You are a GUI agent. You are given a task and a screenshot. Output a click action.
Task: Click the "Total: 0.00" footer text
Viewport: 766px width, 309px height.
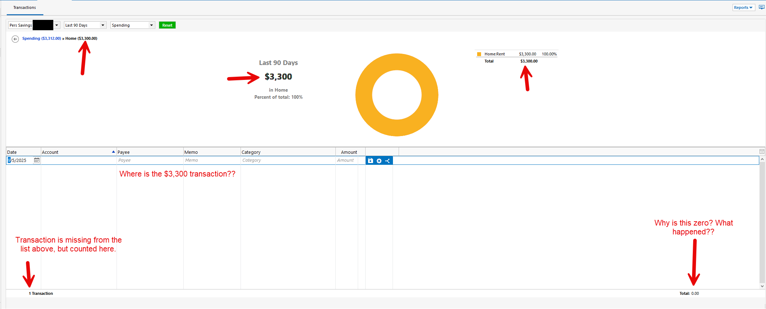pos(689,293)
